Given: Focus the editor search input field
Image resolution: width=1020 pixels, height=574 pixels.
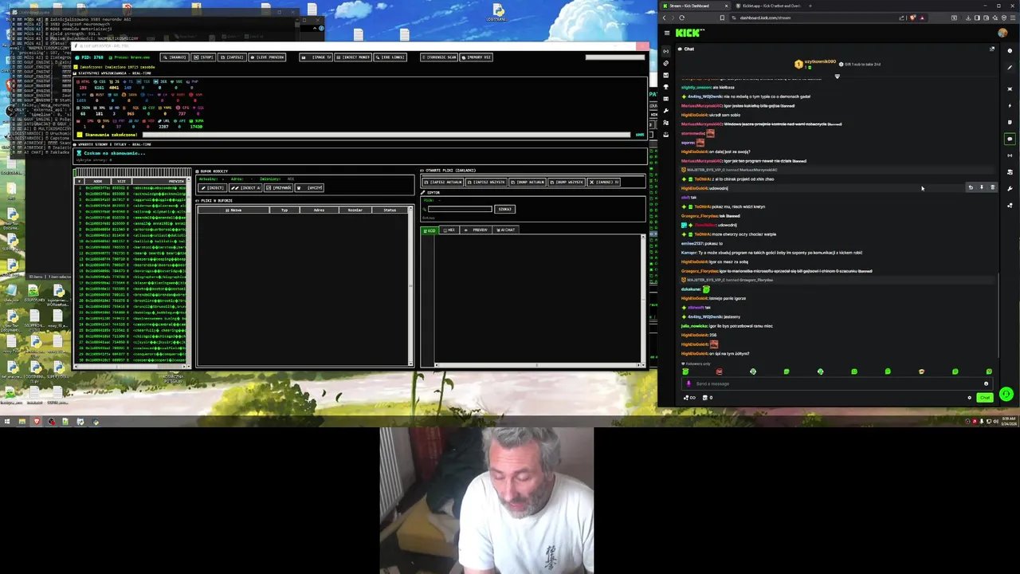Looking at the screenshot, I should point(461,209).
